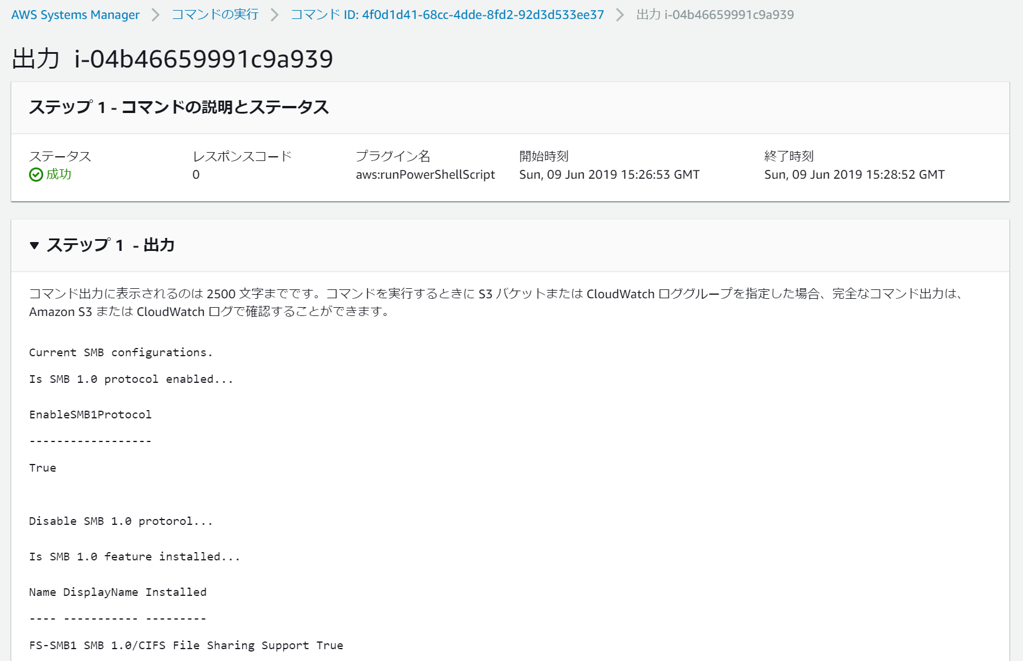Click the AWS Systems Manager breadcrumb link
The image size is (1023, 661).
(x=75, y=14)
